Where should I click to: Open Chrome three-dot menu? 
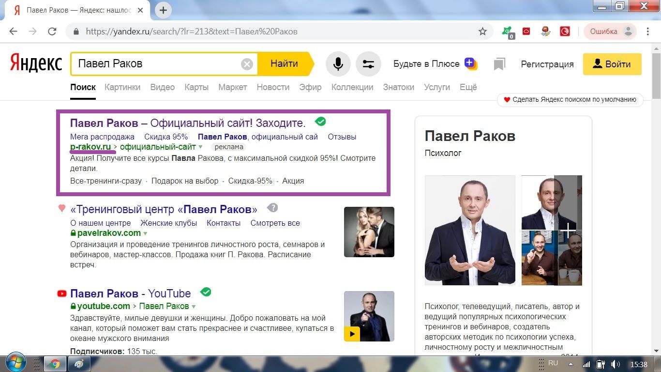[648, 31]
